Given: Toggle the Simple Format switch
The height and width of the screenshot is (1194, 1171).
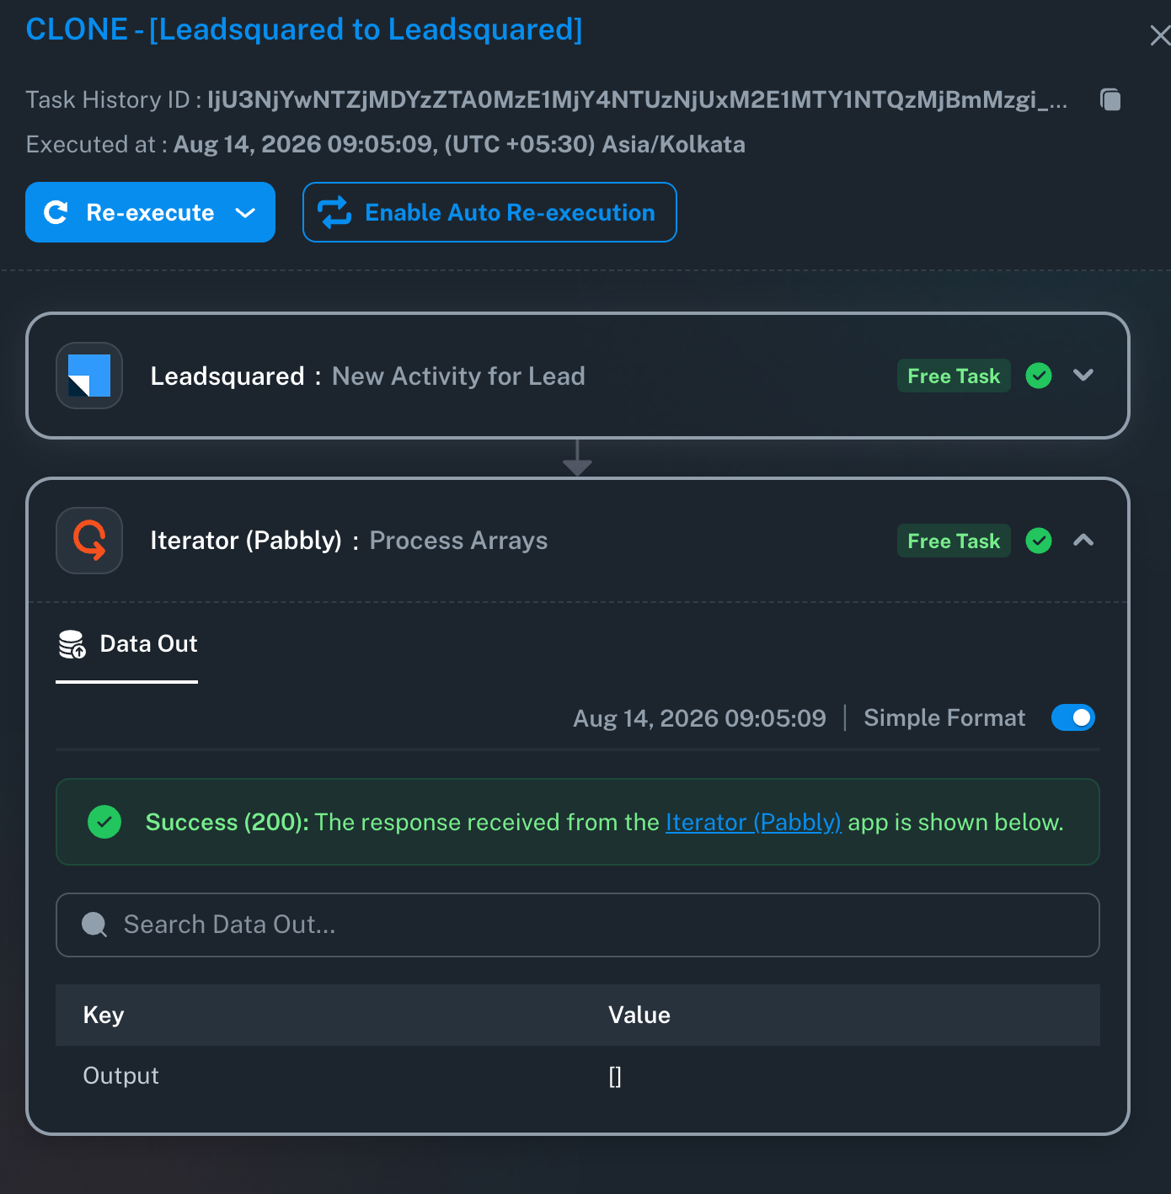Looking at the screenshot, I should (x=1073, y=717).
